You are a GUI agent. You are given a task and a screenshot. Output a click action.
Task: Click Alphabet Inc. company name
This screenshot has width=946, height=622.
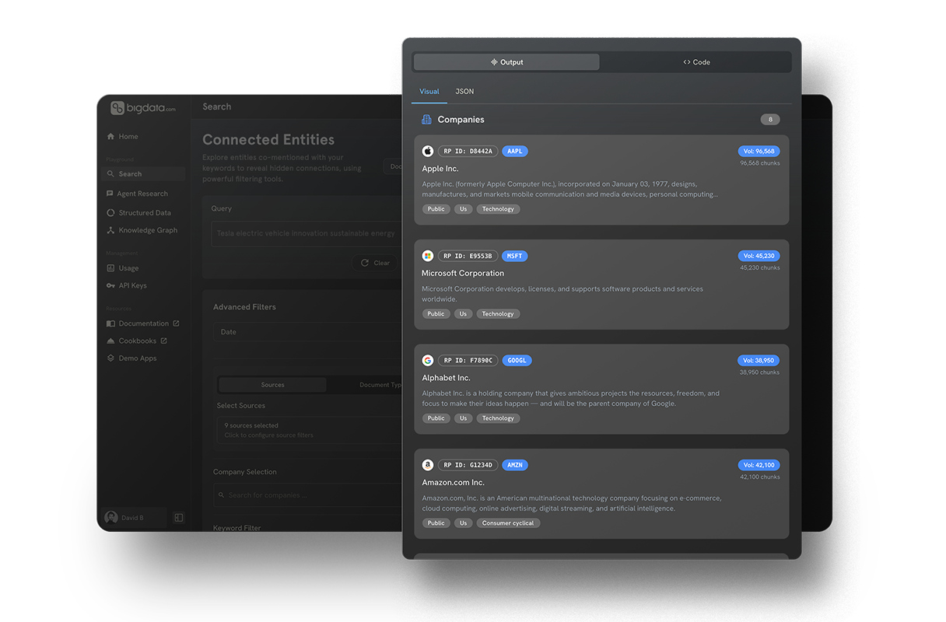pos(447,378)
